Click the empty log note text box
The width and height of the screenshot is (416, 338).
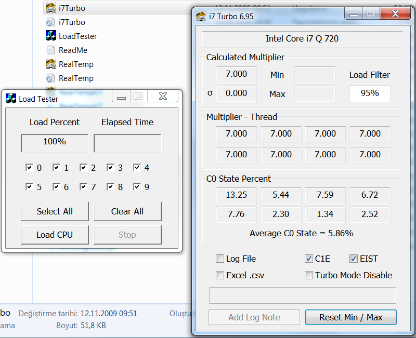[x=303, y=295]
